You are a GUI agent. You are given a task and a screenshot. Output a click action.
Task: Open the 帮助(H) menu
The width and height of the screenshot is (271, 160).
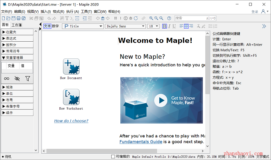114,12
